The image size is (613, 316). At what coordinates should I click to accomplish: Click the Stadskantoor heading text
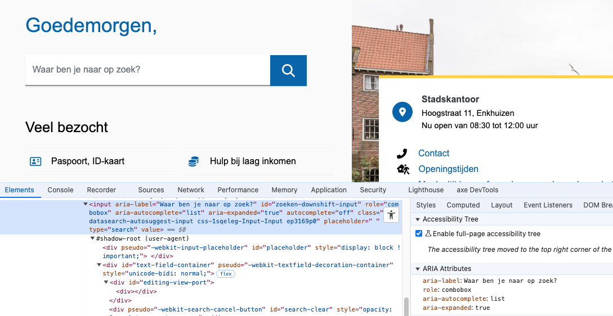[x=450, y=99]
